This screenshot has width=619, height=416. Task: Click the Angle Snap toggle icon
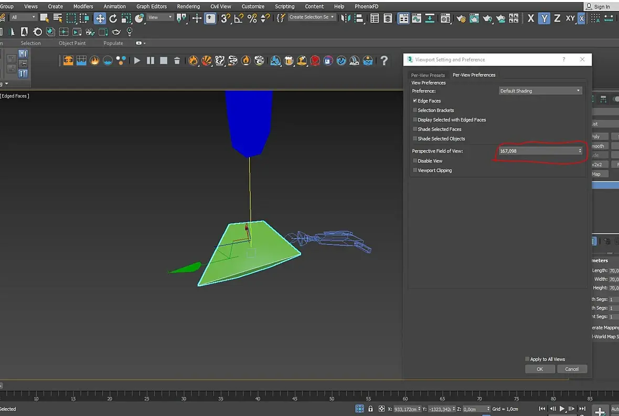(239, 18)
